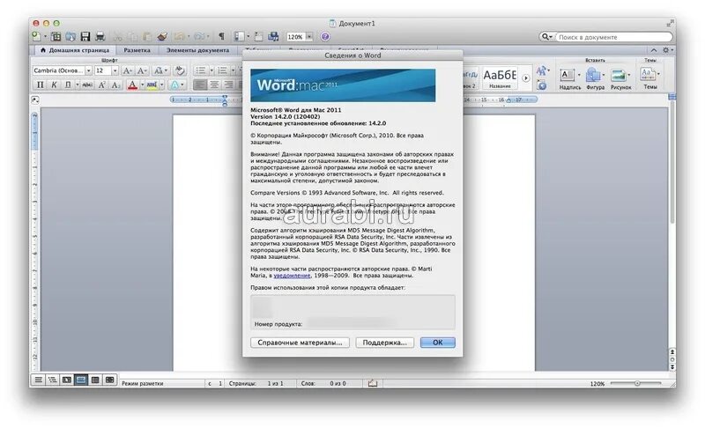Viewport: 705px width, 428px height.
Task: Toggle italic (К) formatting
Action: click(x=54, y=85)
